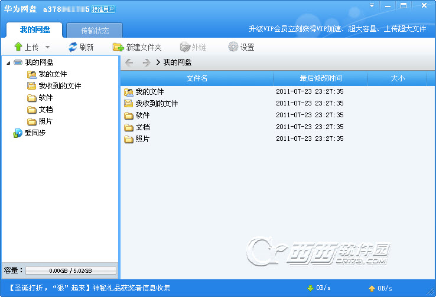The width and height of the screenshot is (436, 297).
Task: Open the title bar menu triangle
Action: point(372,5)
